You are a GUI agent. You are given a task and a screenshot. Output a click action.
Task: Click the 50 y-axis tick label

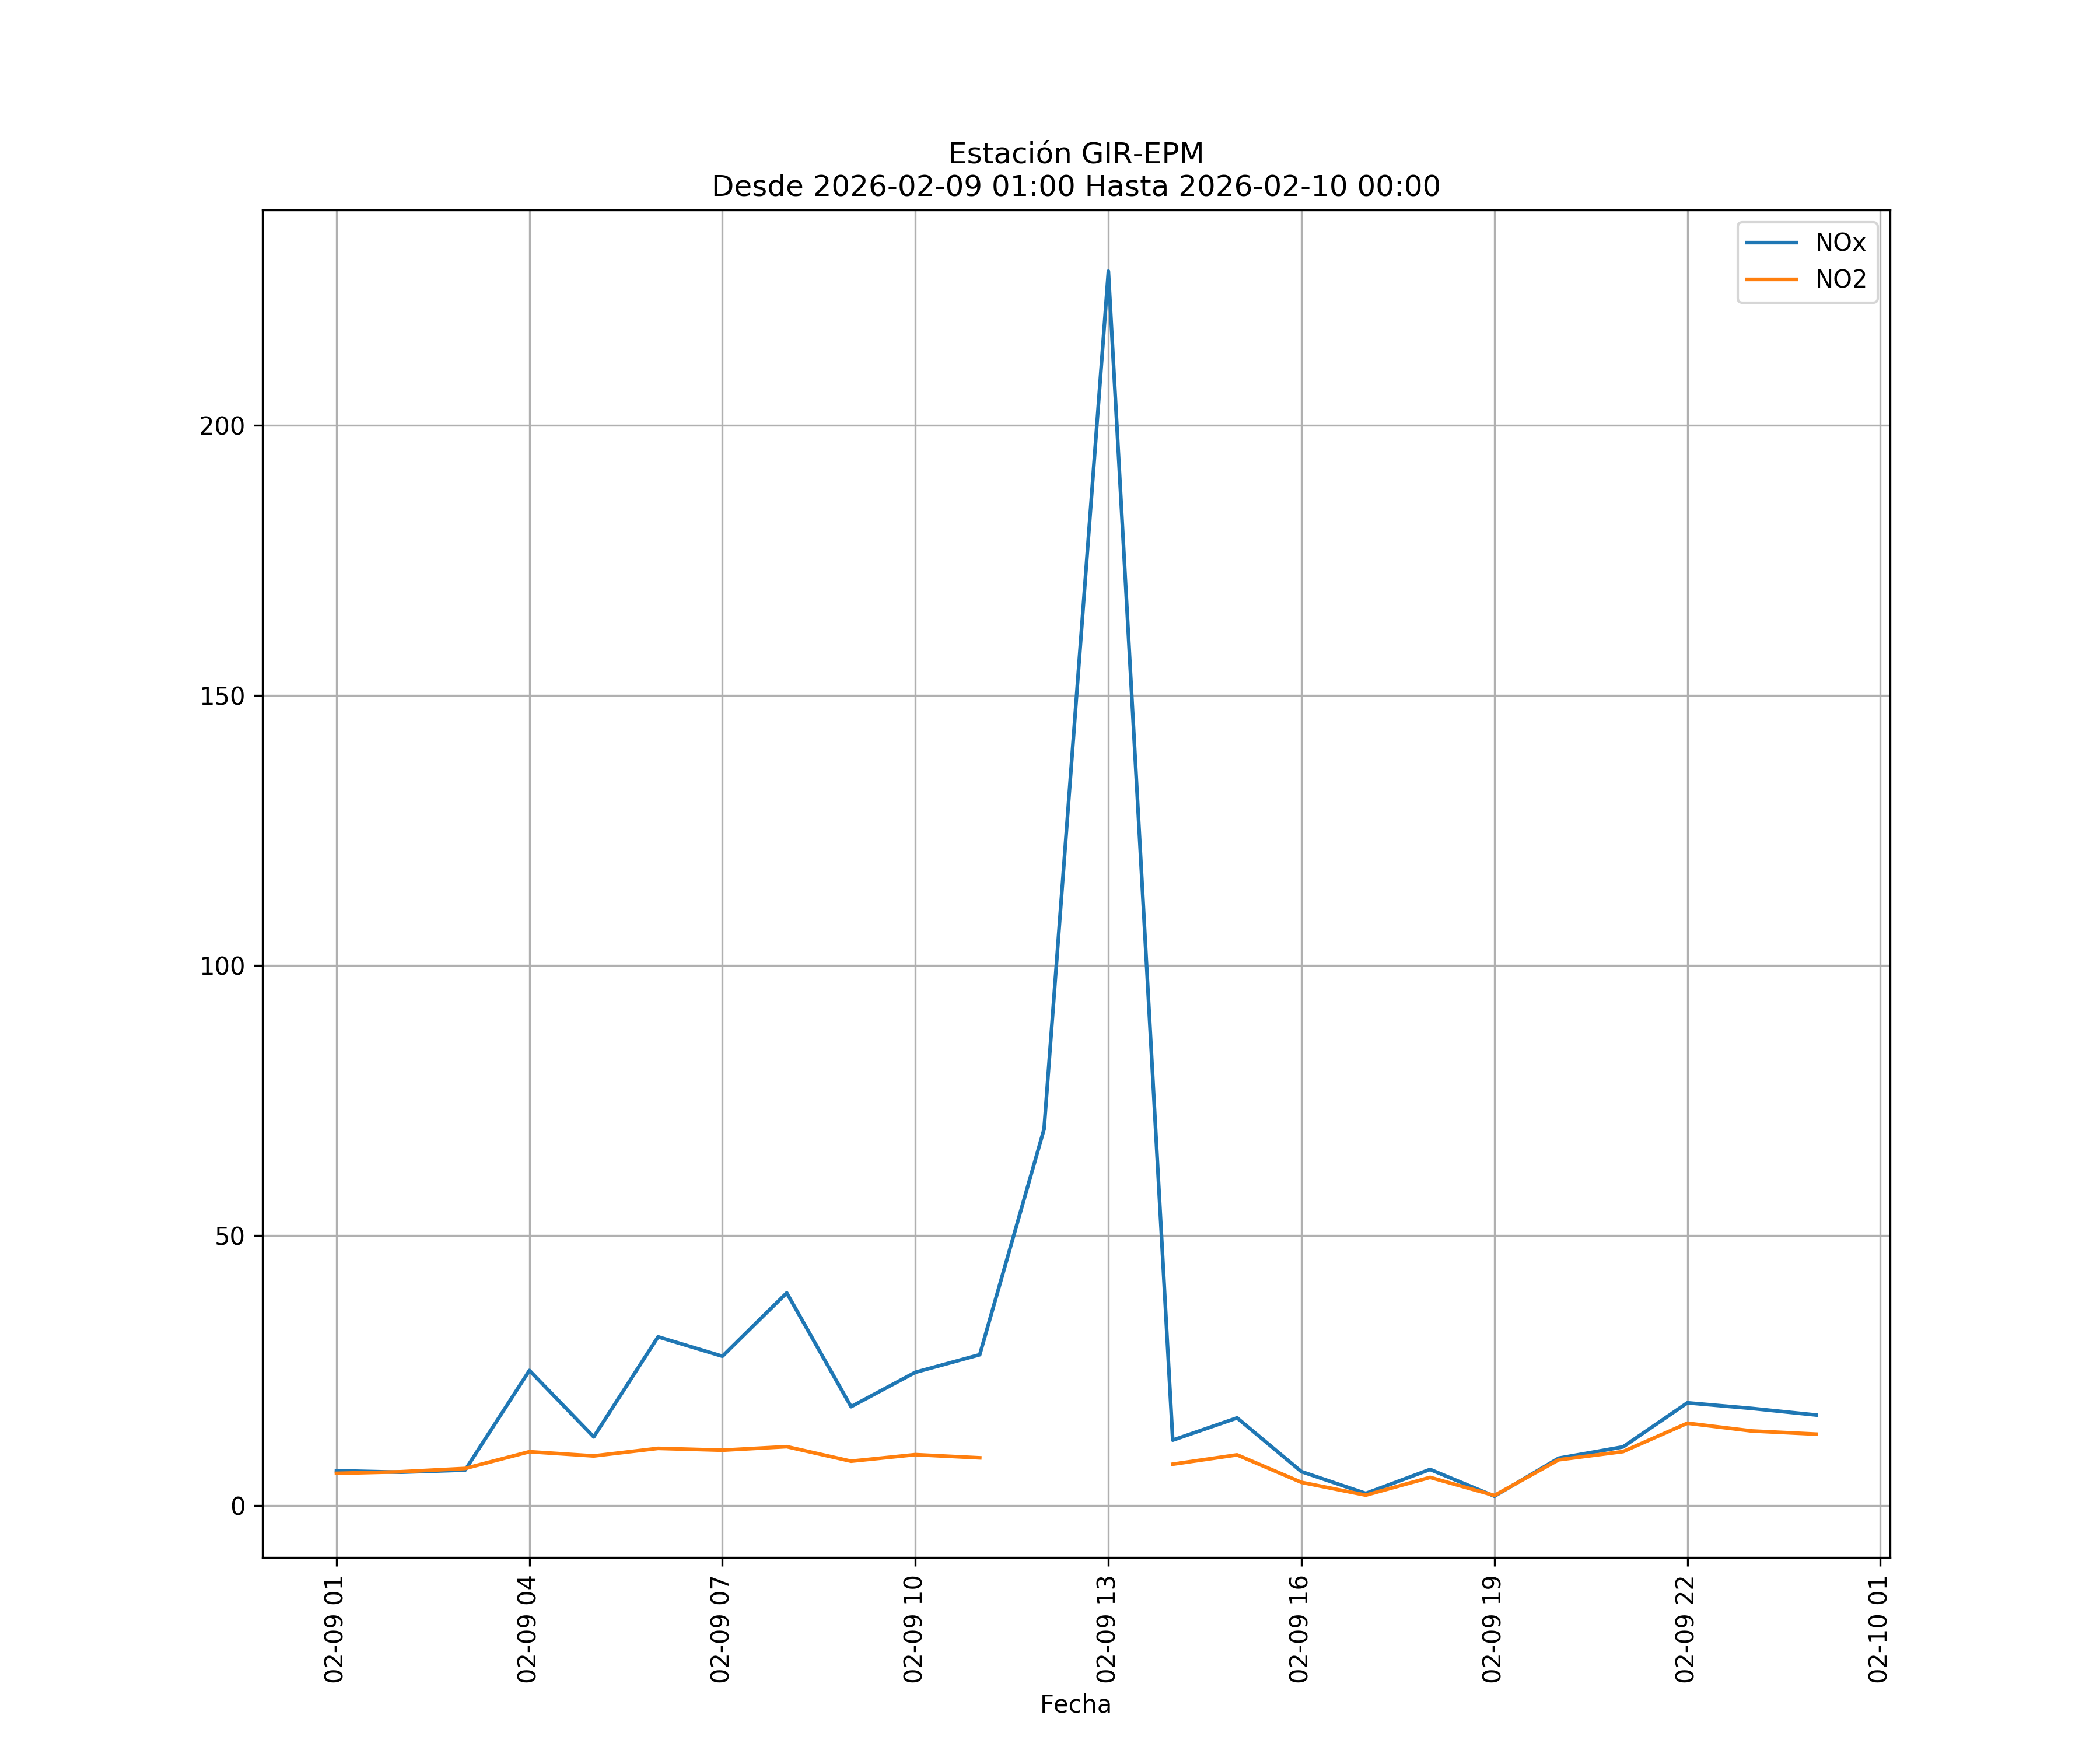(x=229, y=1236)
